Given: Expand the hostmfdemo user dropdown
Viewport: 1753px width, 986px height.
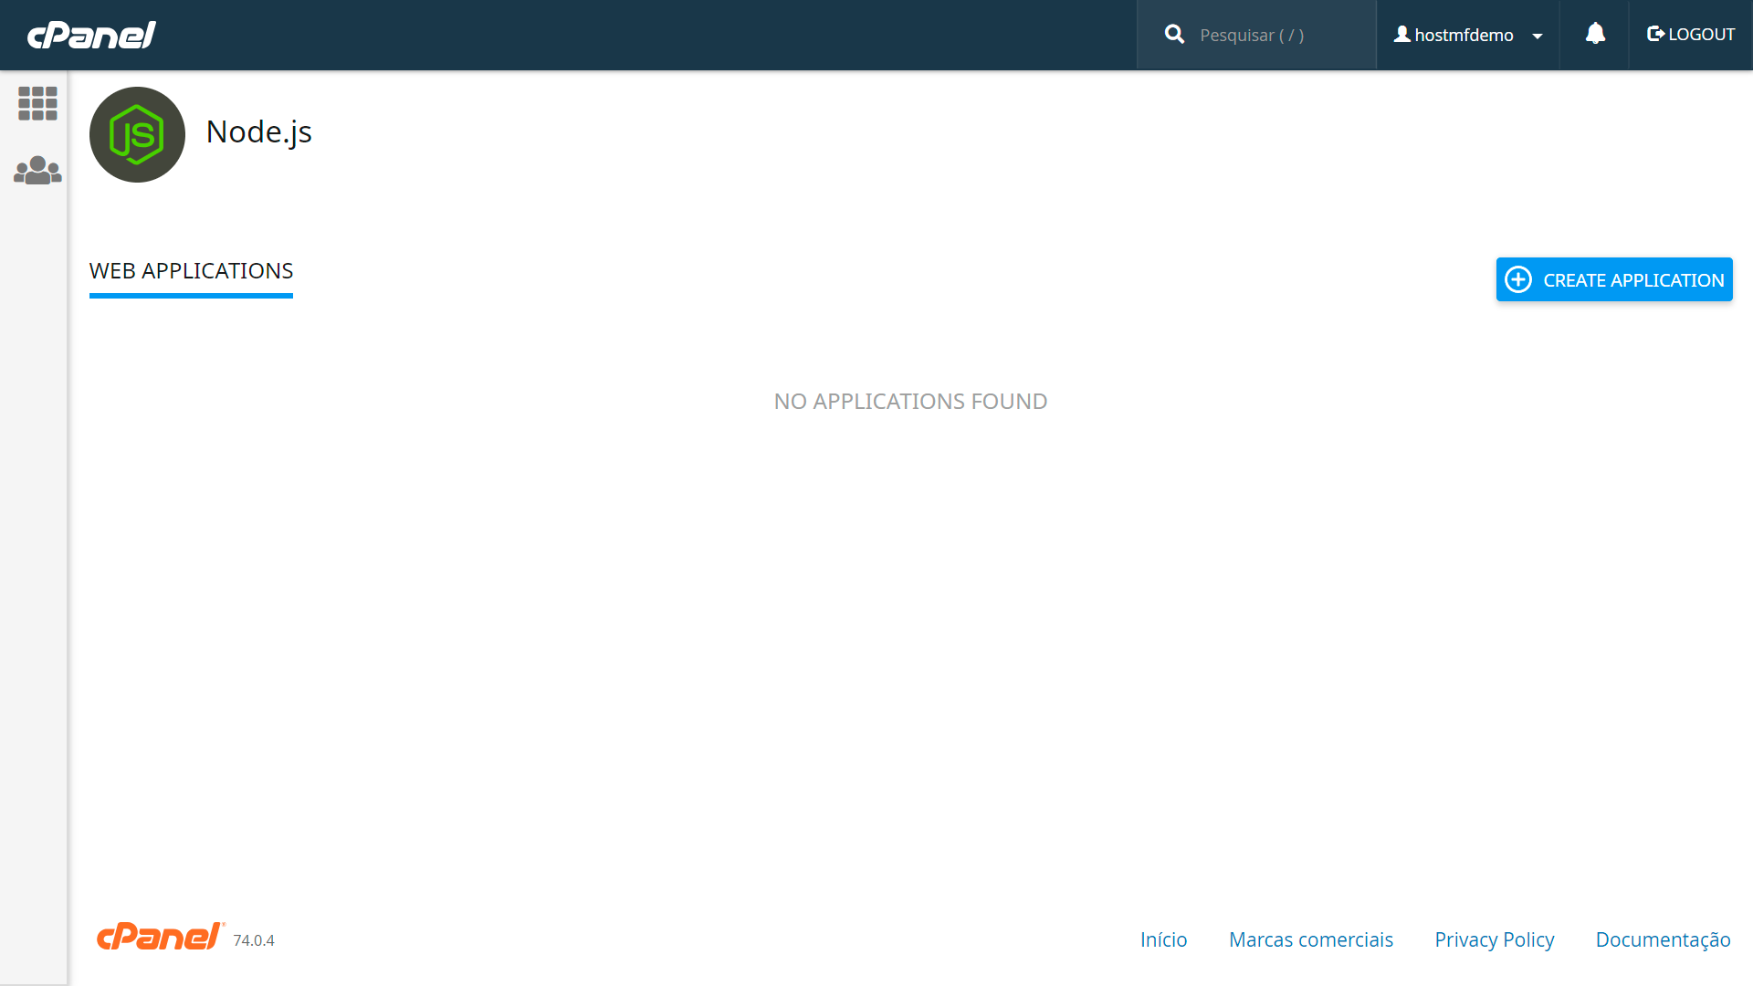Looking at the screenshot, I should coord(1466,35).
